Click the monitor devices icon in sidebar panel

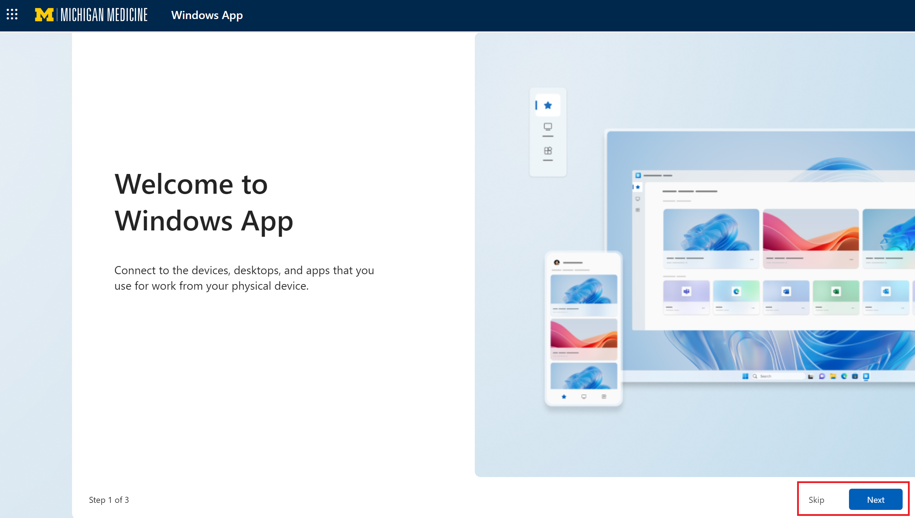(x=548, y=127)
